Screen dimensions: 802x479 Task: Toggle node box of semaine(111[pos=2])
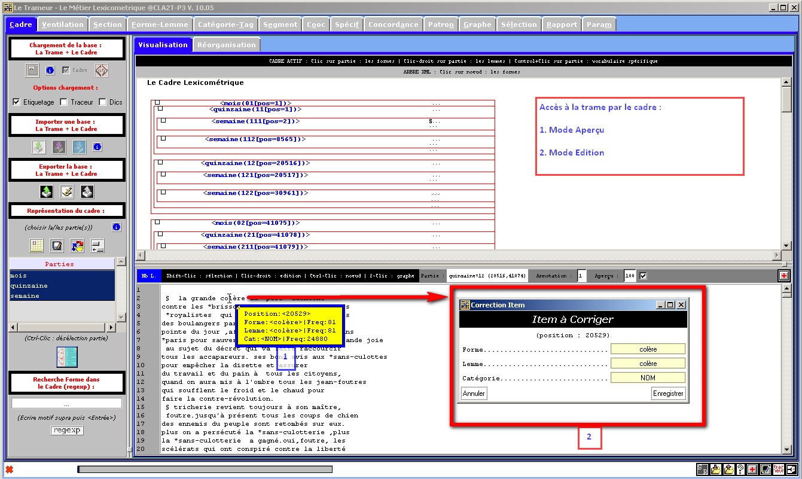click(163, 121)
